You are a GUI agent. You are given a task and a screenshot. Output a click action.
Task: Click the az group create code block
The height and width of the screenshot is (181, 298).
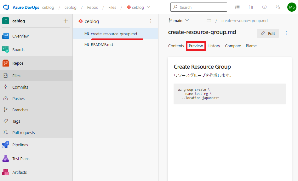[230, 94]
